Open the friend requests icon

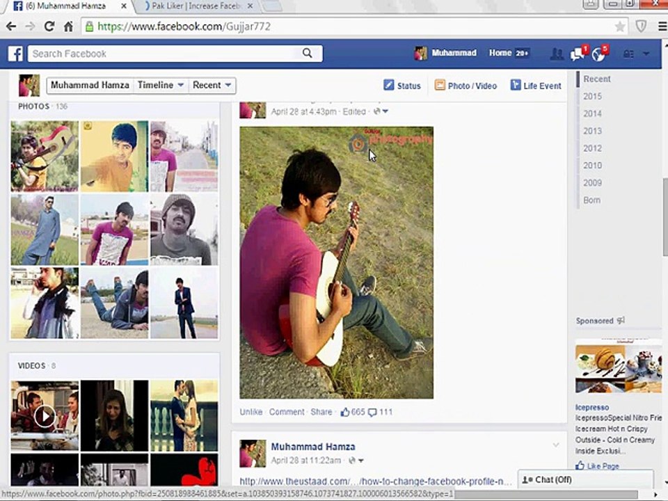pos(557,54)
